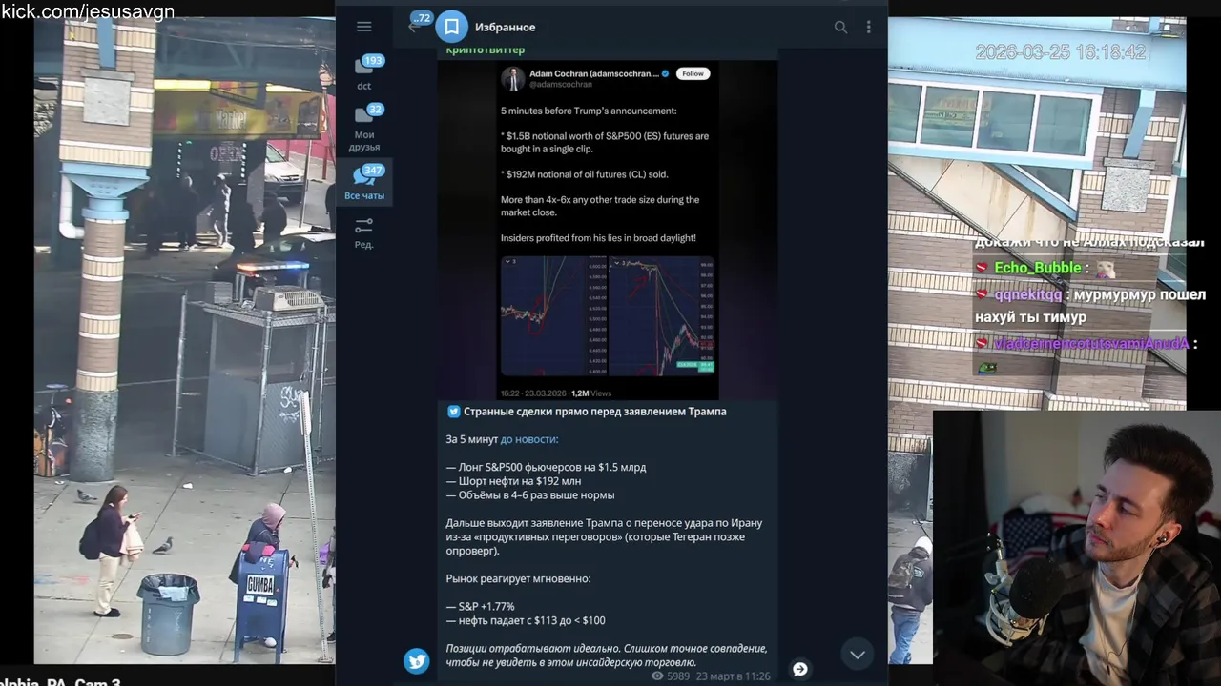Follow the 'до новости' link

[529, 439]
